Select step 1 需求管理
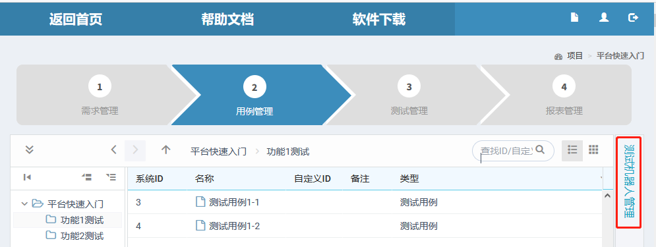The width and height of the screenshot is (656, 247). [x=100, y=95]
